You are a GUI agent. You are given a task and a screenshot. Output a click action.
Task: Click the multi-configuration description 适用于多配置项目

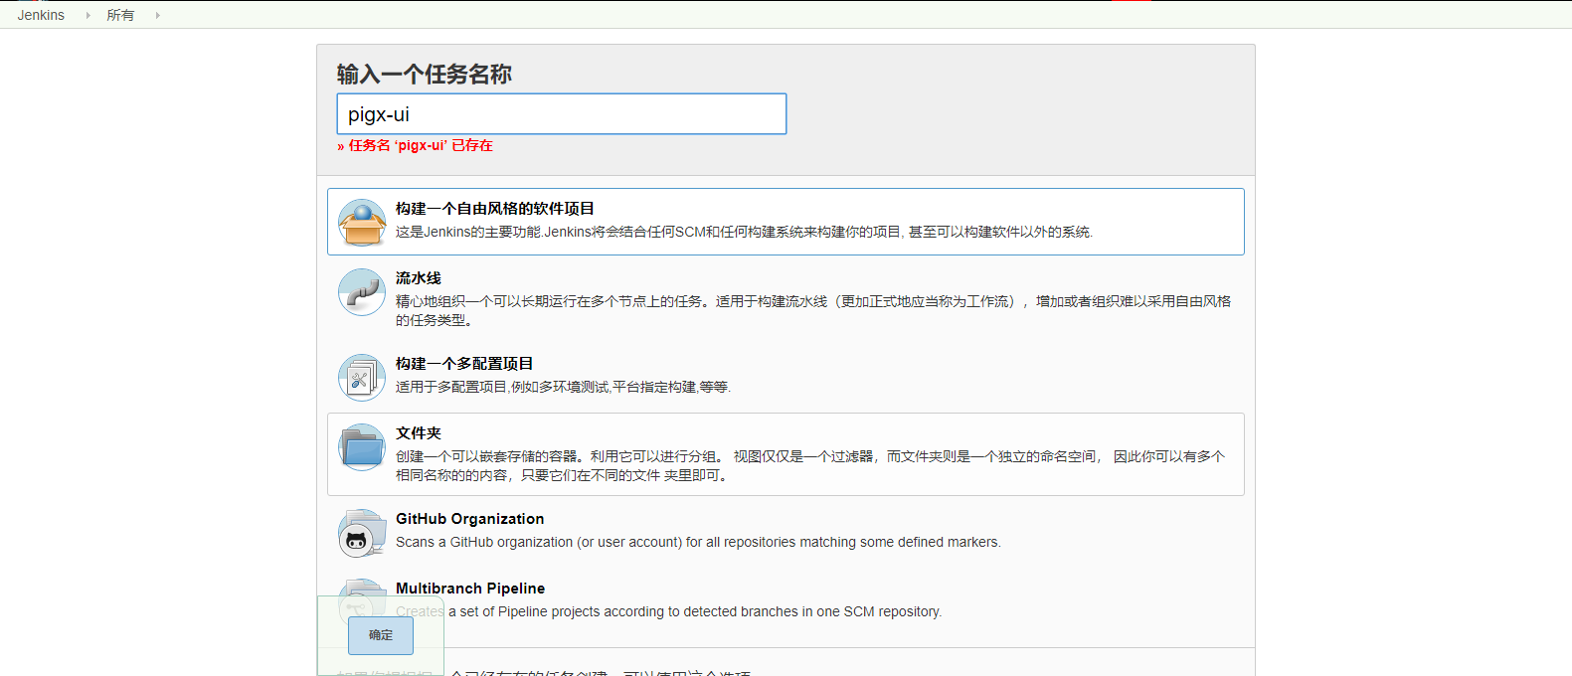point(564,387)
